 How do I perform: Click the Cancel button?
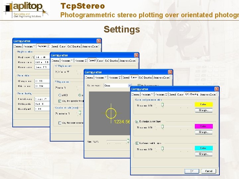[x=209, y=171]
